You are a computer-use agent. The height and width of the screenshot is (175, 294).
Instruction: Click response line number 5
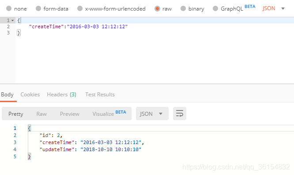[x=15, y=156]
